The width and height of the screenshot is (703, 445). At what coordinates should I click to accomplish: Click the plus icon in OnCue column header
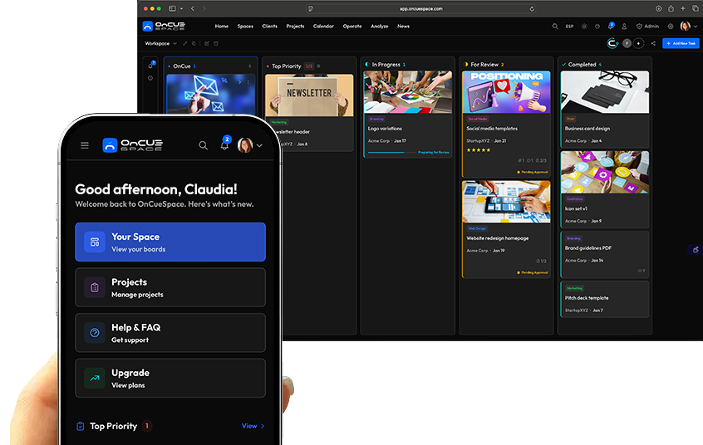coord(249,66)
